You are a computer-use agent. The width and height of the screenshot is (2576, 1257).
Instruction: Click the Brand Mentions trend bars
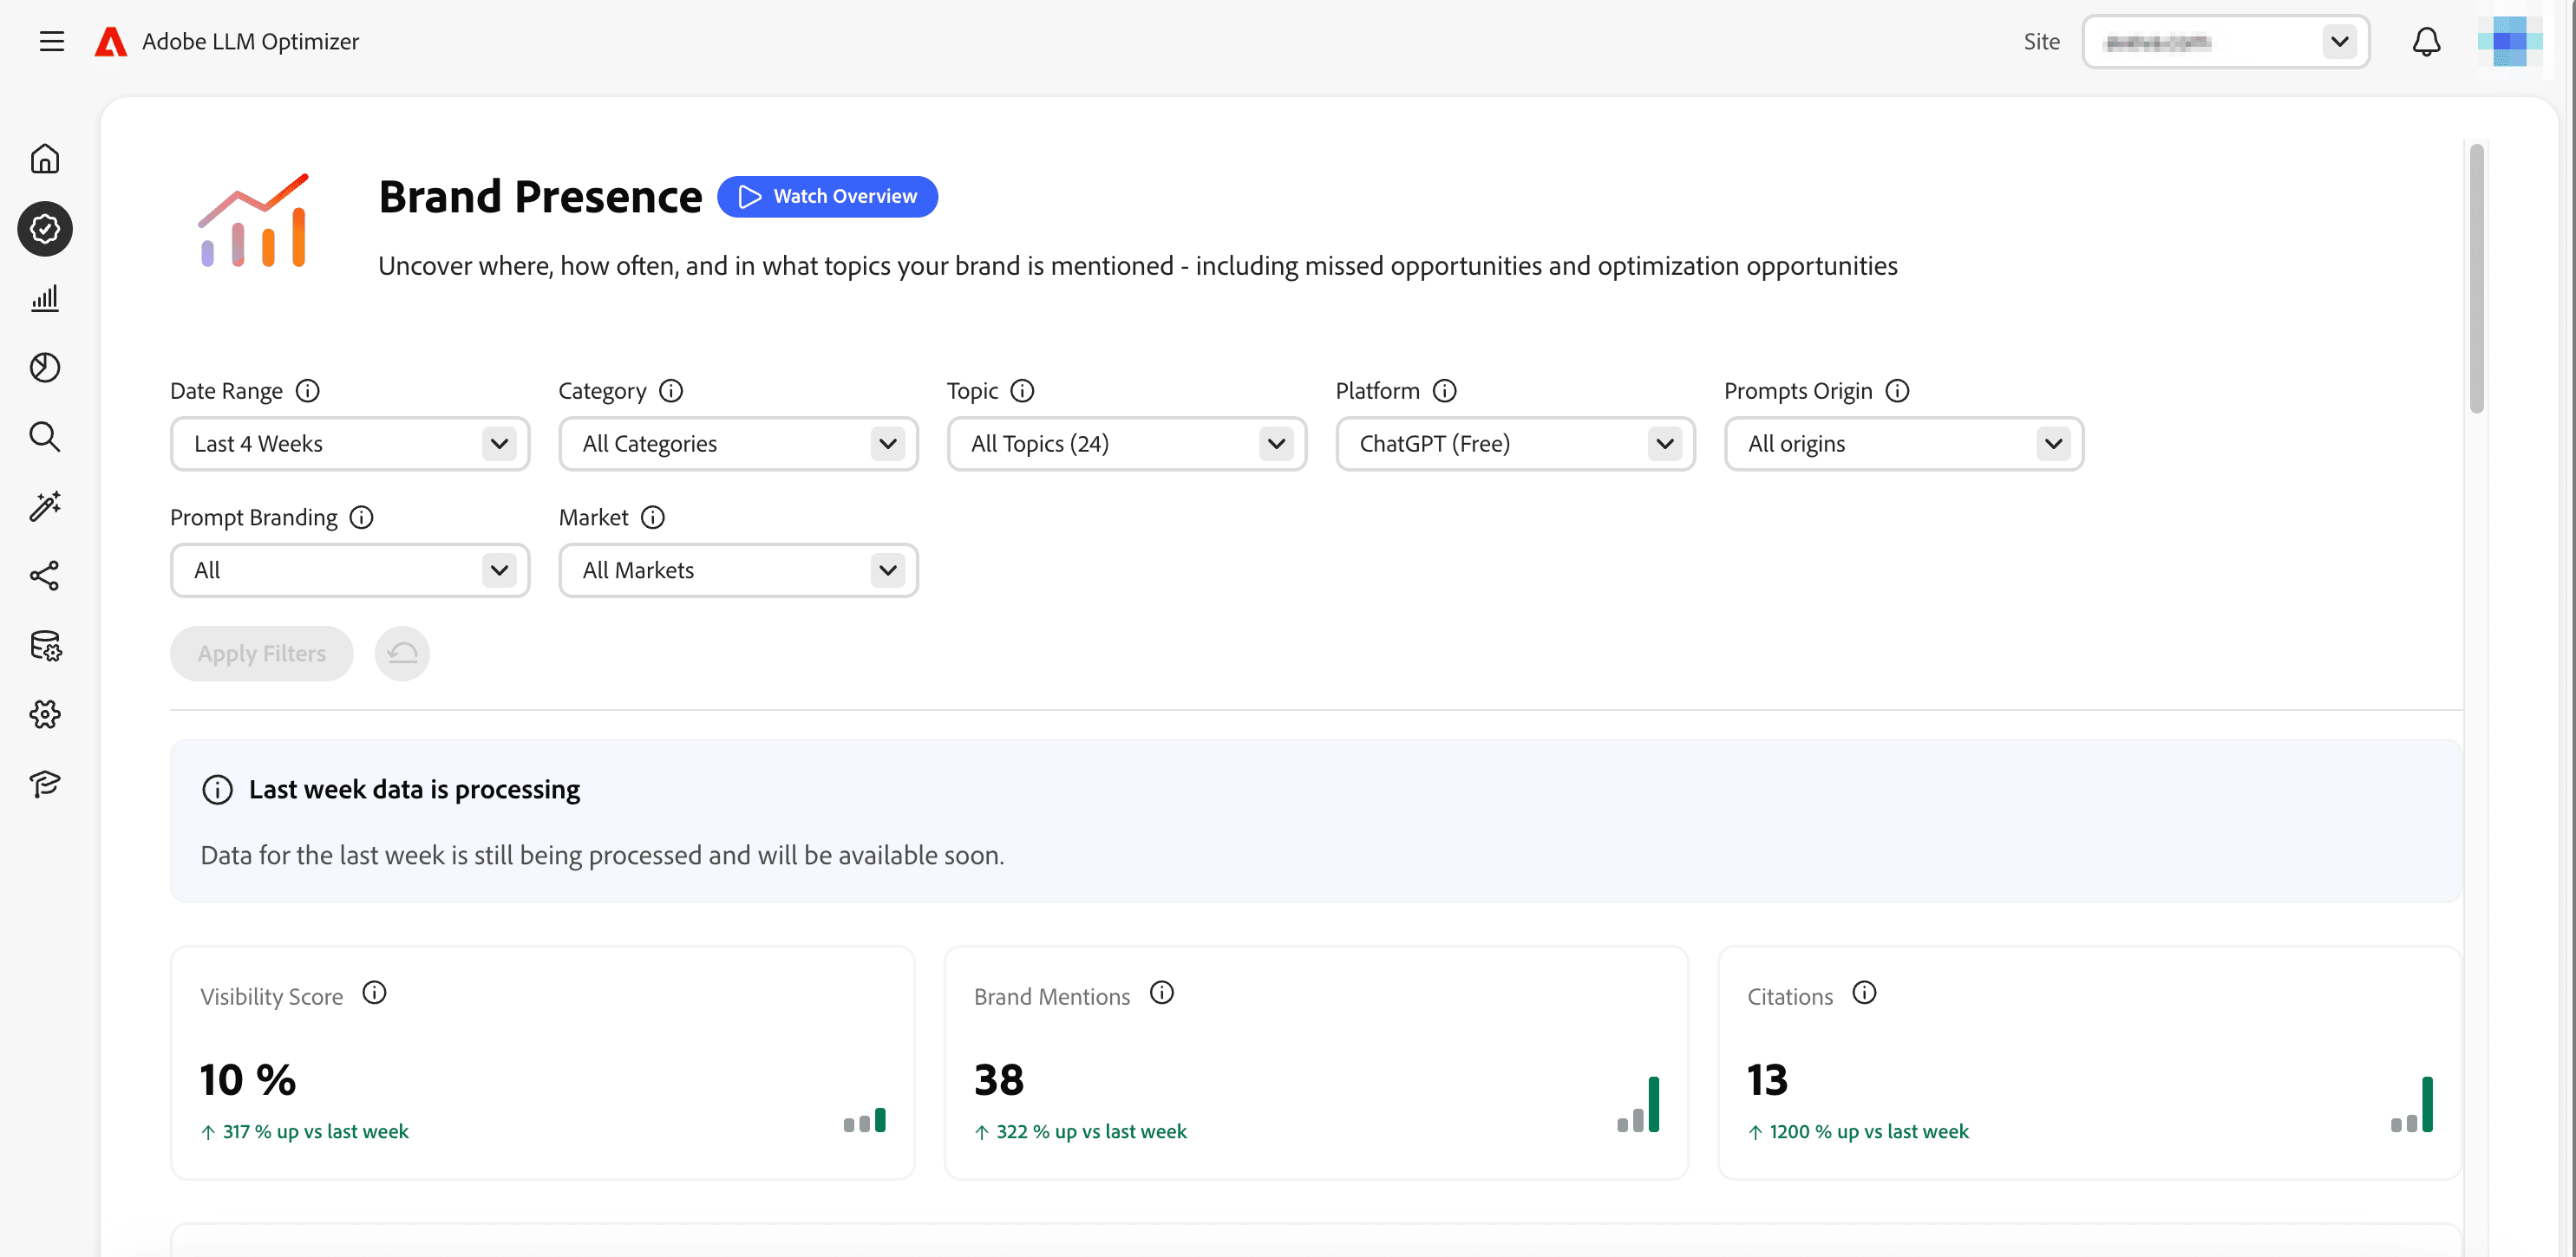pos(1638,1104)
